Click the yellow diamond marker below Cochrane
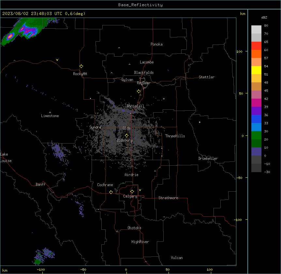 pos(111,192)
